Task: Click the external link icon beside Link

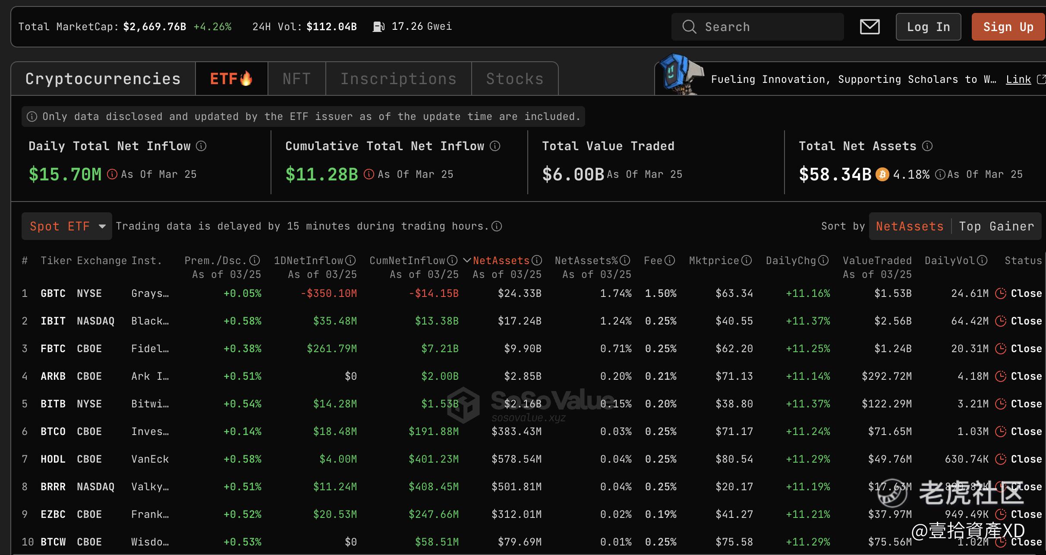Action: pos(1041,79)
